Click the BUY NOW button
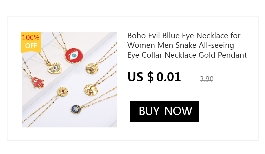 click(x=164, y=112)
